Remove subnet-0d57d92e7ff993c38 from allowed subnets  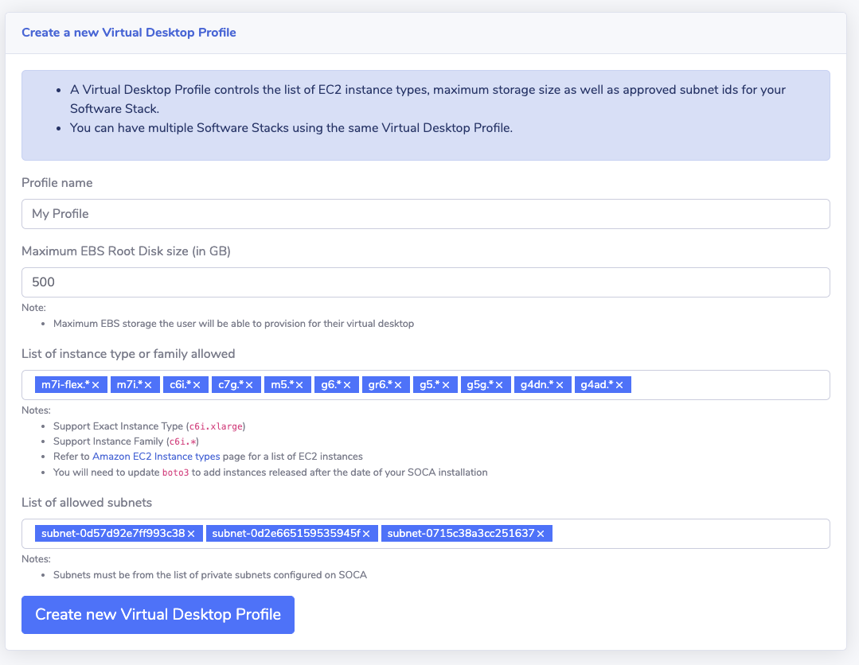pyautogui.click(x=191, y=534)
